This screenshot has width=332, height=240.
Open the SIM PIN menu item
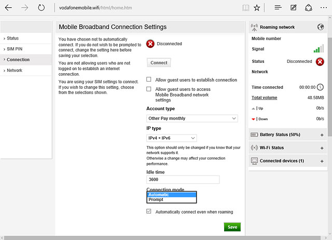[26, 49]
